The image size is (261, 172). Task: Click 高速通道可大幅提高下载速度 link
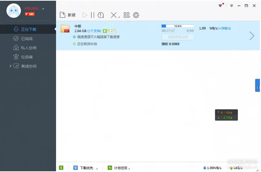pyautogui.click(x=98, y=37)
